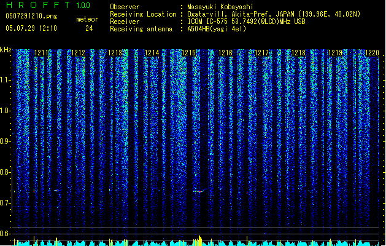Click the meteor echo after the 1211 marker
Screen dimensions: 386x246
pyautogui.click(x=57, y=190)
